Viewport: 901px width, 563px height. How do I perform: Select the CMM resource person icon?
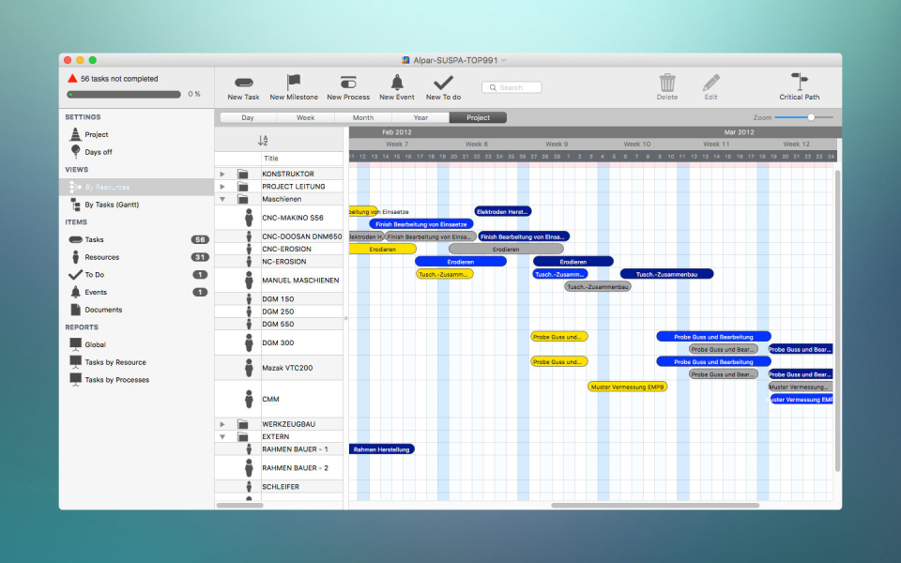click(249, 399)
